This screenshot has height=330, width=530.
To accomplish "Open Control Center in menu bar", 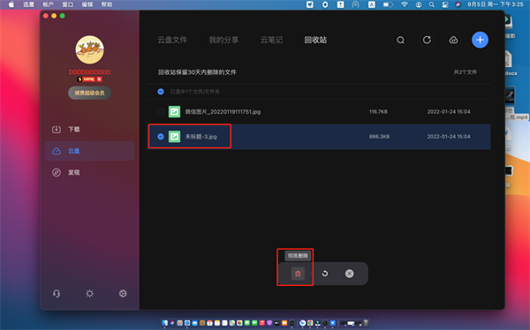I will tap(445, 4).
